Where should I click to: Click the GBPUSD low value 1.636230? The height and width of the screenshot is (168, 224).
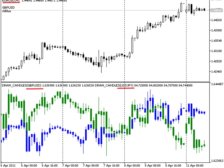pos(74,85)
